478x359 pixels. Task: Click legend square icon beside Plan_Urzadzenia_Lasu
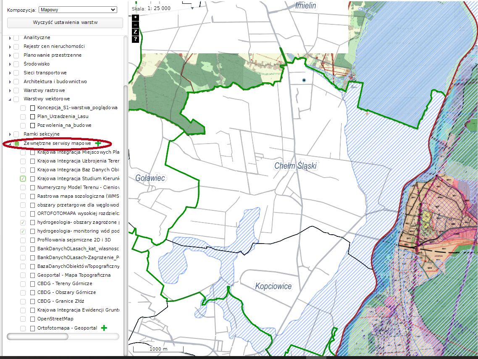pyautogui.click(x=33, y=117)
